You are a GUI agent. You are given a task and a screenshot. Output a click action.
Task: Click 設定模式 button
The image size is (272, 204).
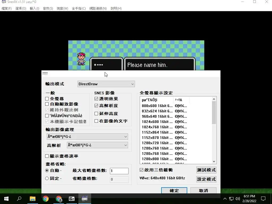pos(206,179)
